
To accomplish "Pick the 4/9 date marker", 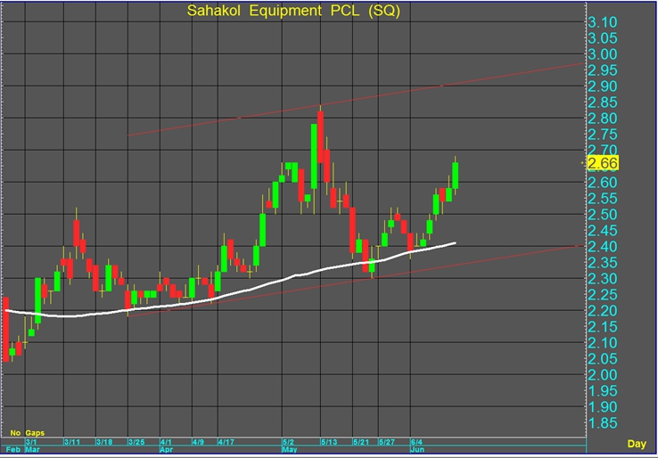I will tap(199, 442).
